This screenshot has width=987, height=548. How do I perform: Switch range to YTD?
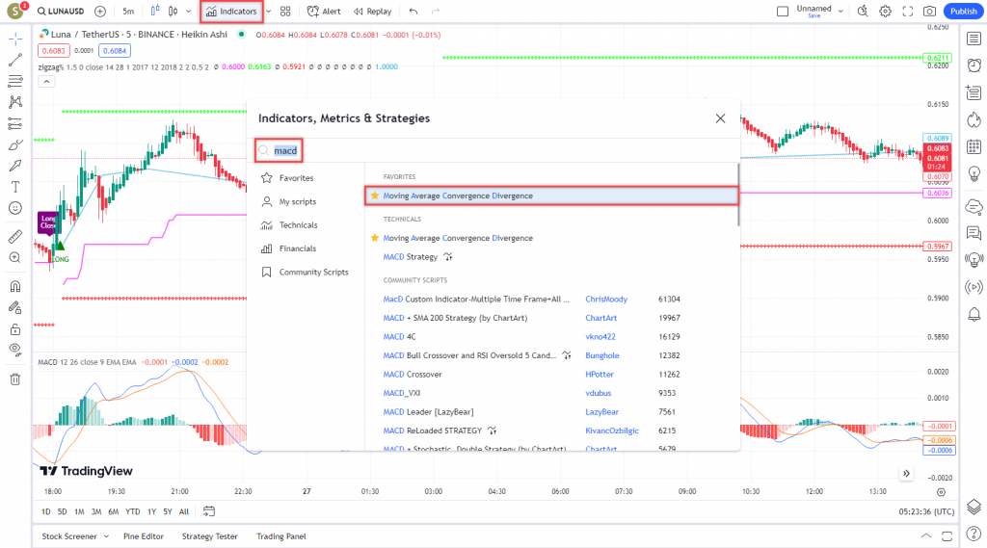132,511
